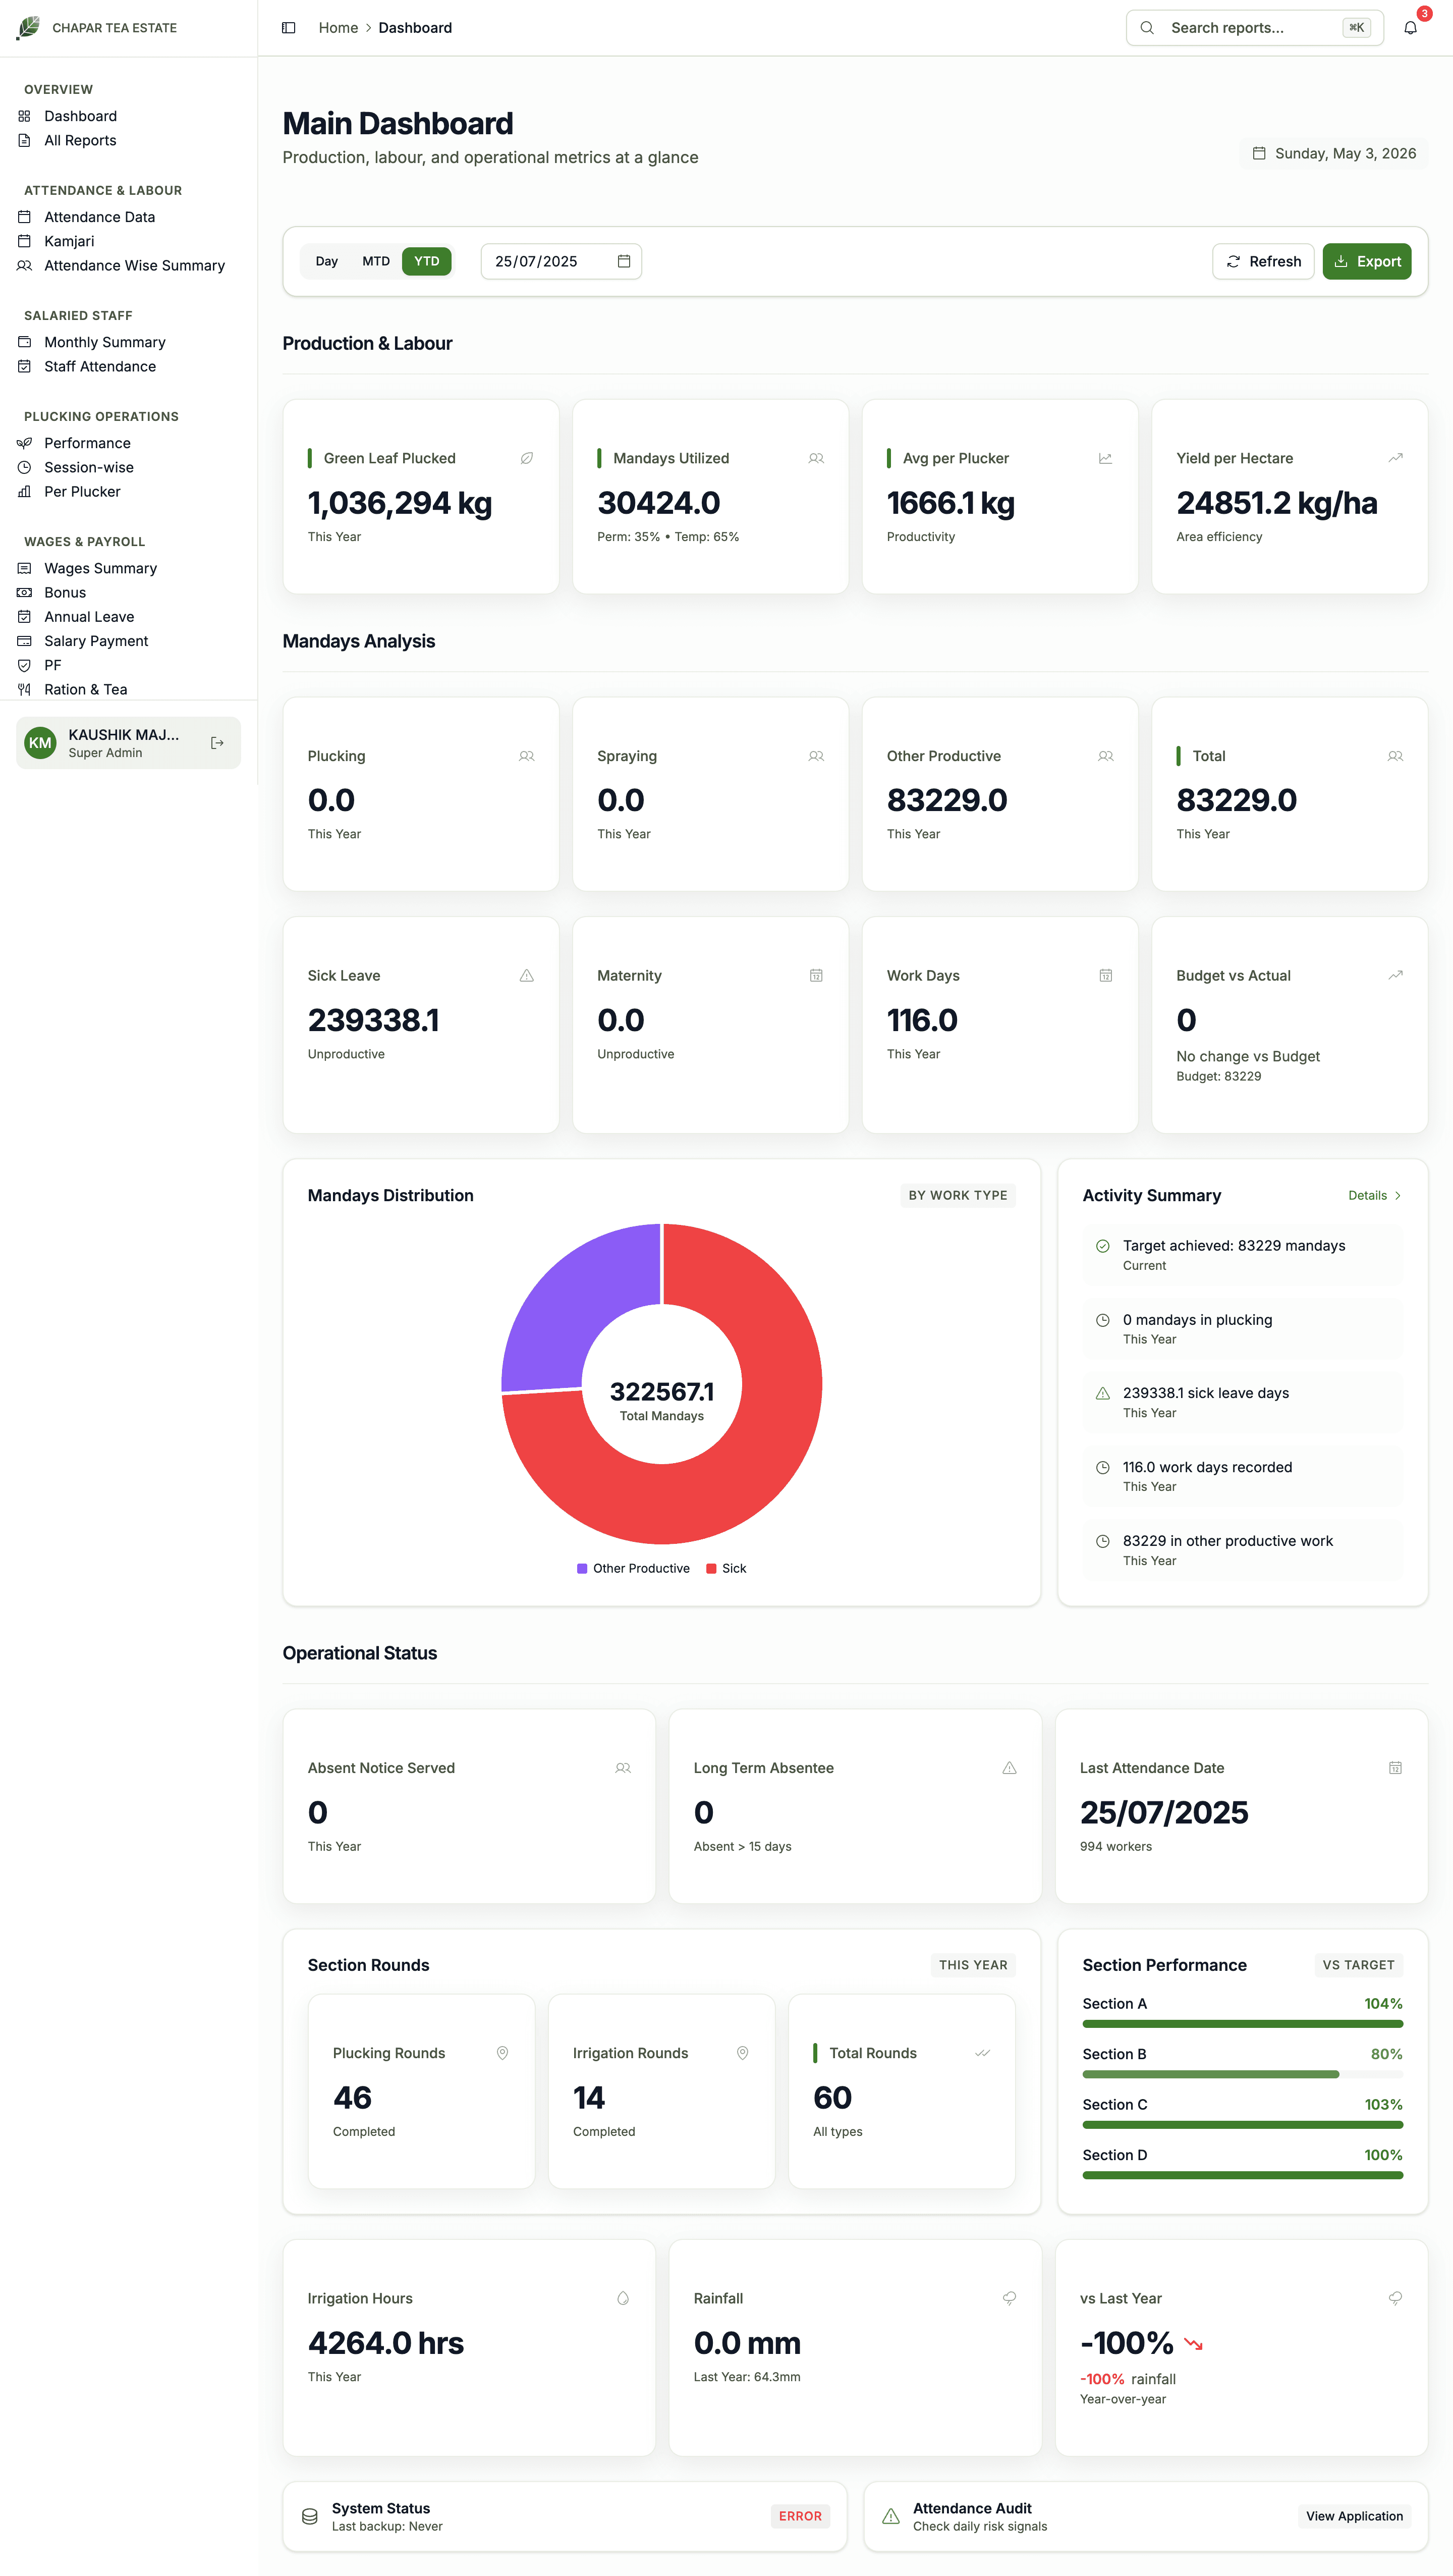
Task: Go to Attendance Data
Action: pyautogui.click(x=99, y=217)
